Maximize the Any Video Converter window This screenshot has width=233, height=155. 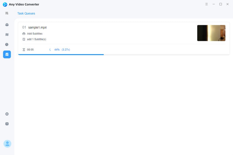(220, 4)
